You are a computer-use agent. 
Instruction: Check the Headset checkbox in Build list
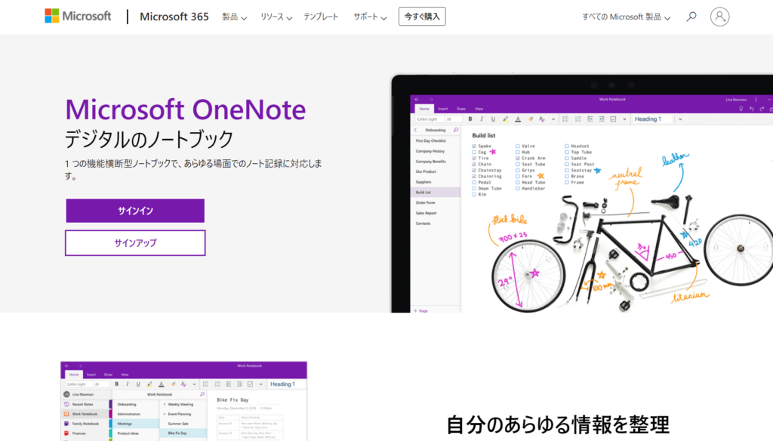(567, 146)
